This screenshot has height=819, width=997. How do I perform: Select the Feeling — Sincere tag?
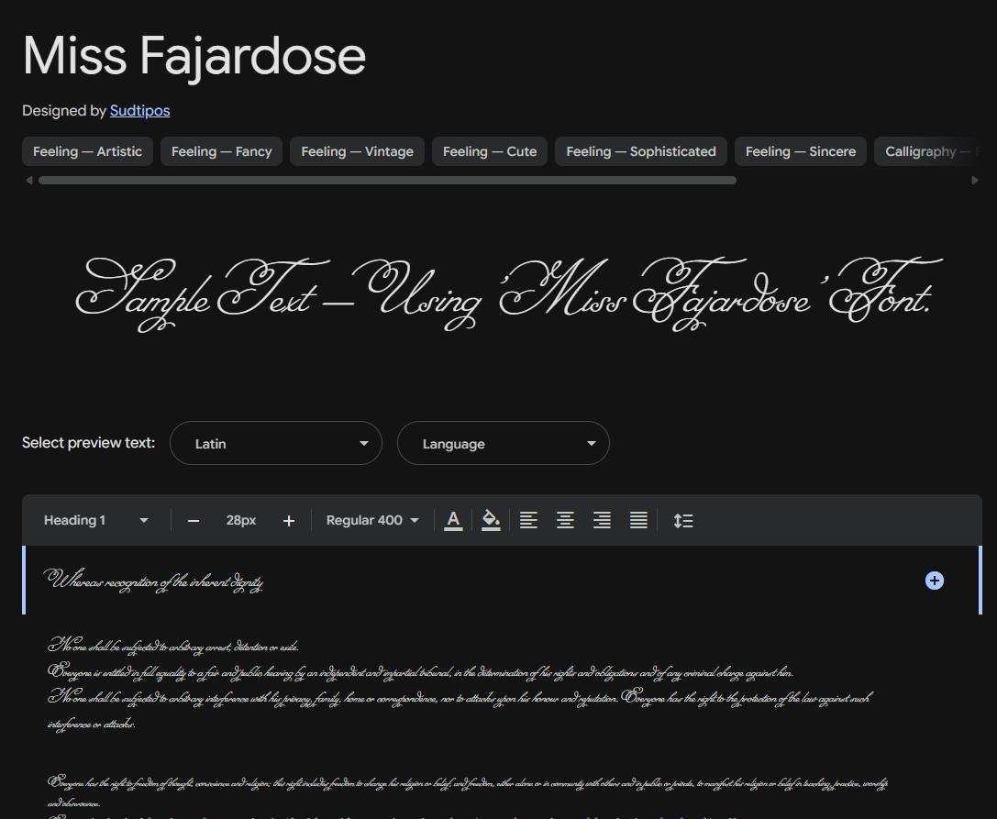click(x=801, y=151)
